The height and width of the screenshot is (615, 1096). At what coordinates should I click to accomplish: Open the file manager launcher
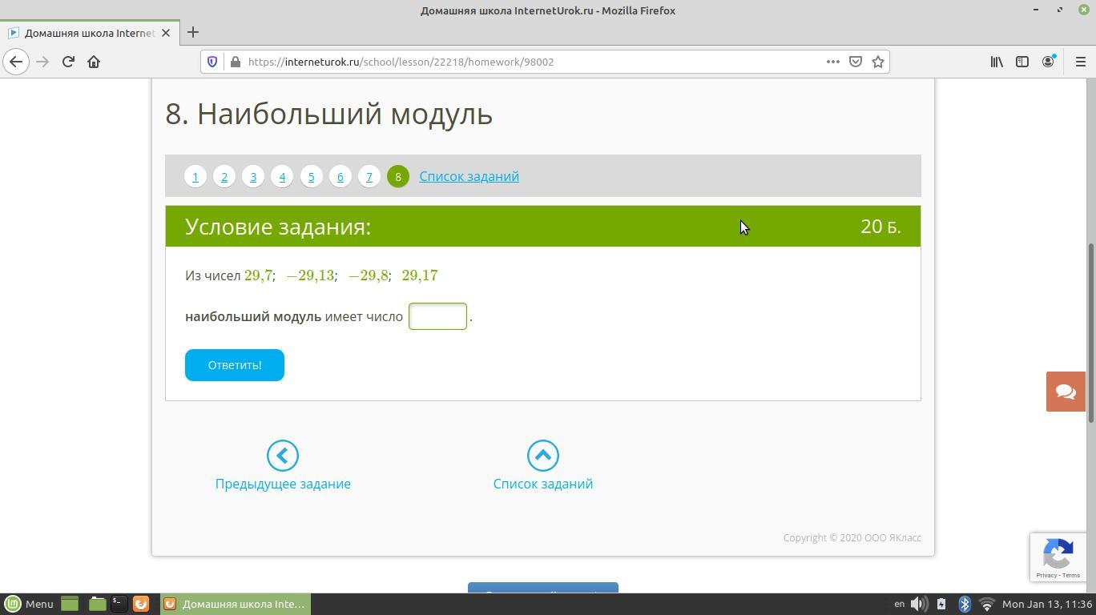[x=97, y=604]
